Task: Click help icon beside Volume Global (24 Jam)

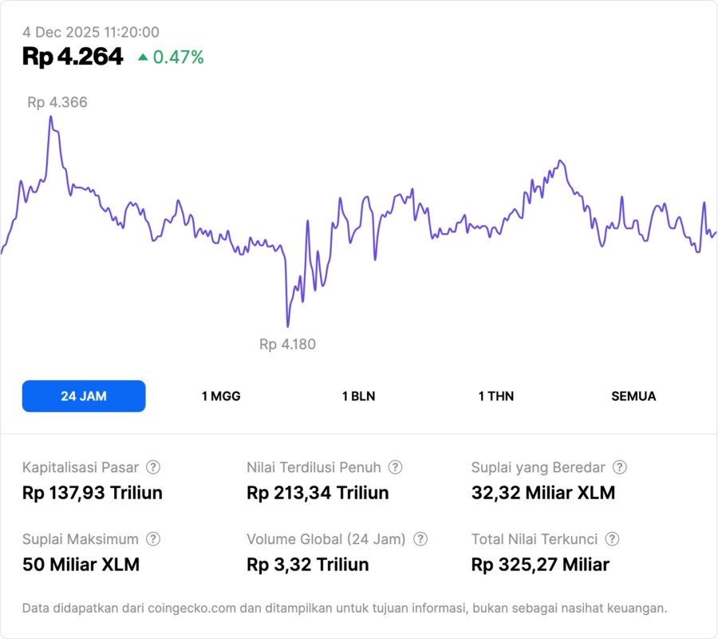Action: pyautogui.click(x=420, y=539)
